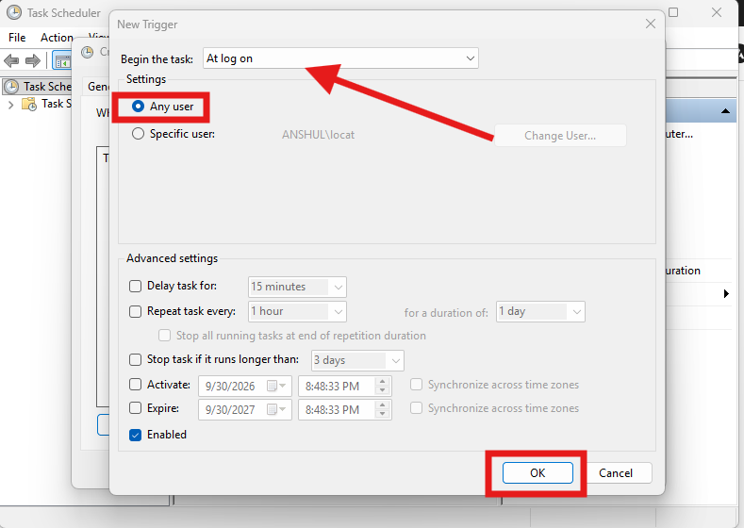
Task: Enable the Delay task for checkbox
Action: tap(135, 286)
